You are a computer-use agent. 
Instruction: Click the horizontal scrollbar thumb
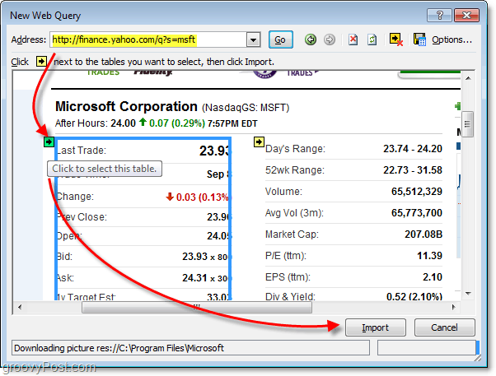(x=197, y=307)
